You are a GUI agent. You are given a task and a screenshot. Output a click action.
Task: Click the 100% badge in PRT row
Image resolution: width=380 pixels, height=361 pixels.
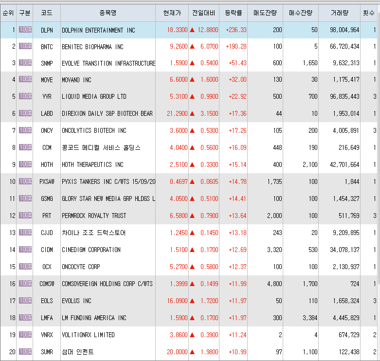[25, 215]
